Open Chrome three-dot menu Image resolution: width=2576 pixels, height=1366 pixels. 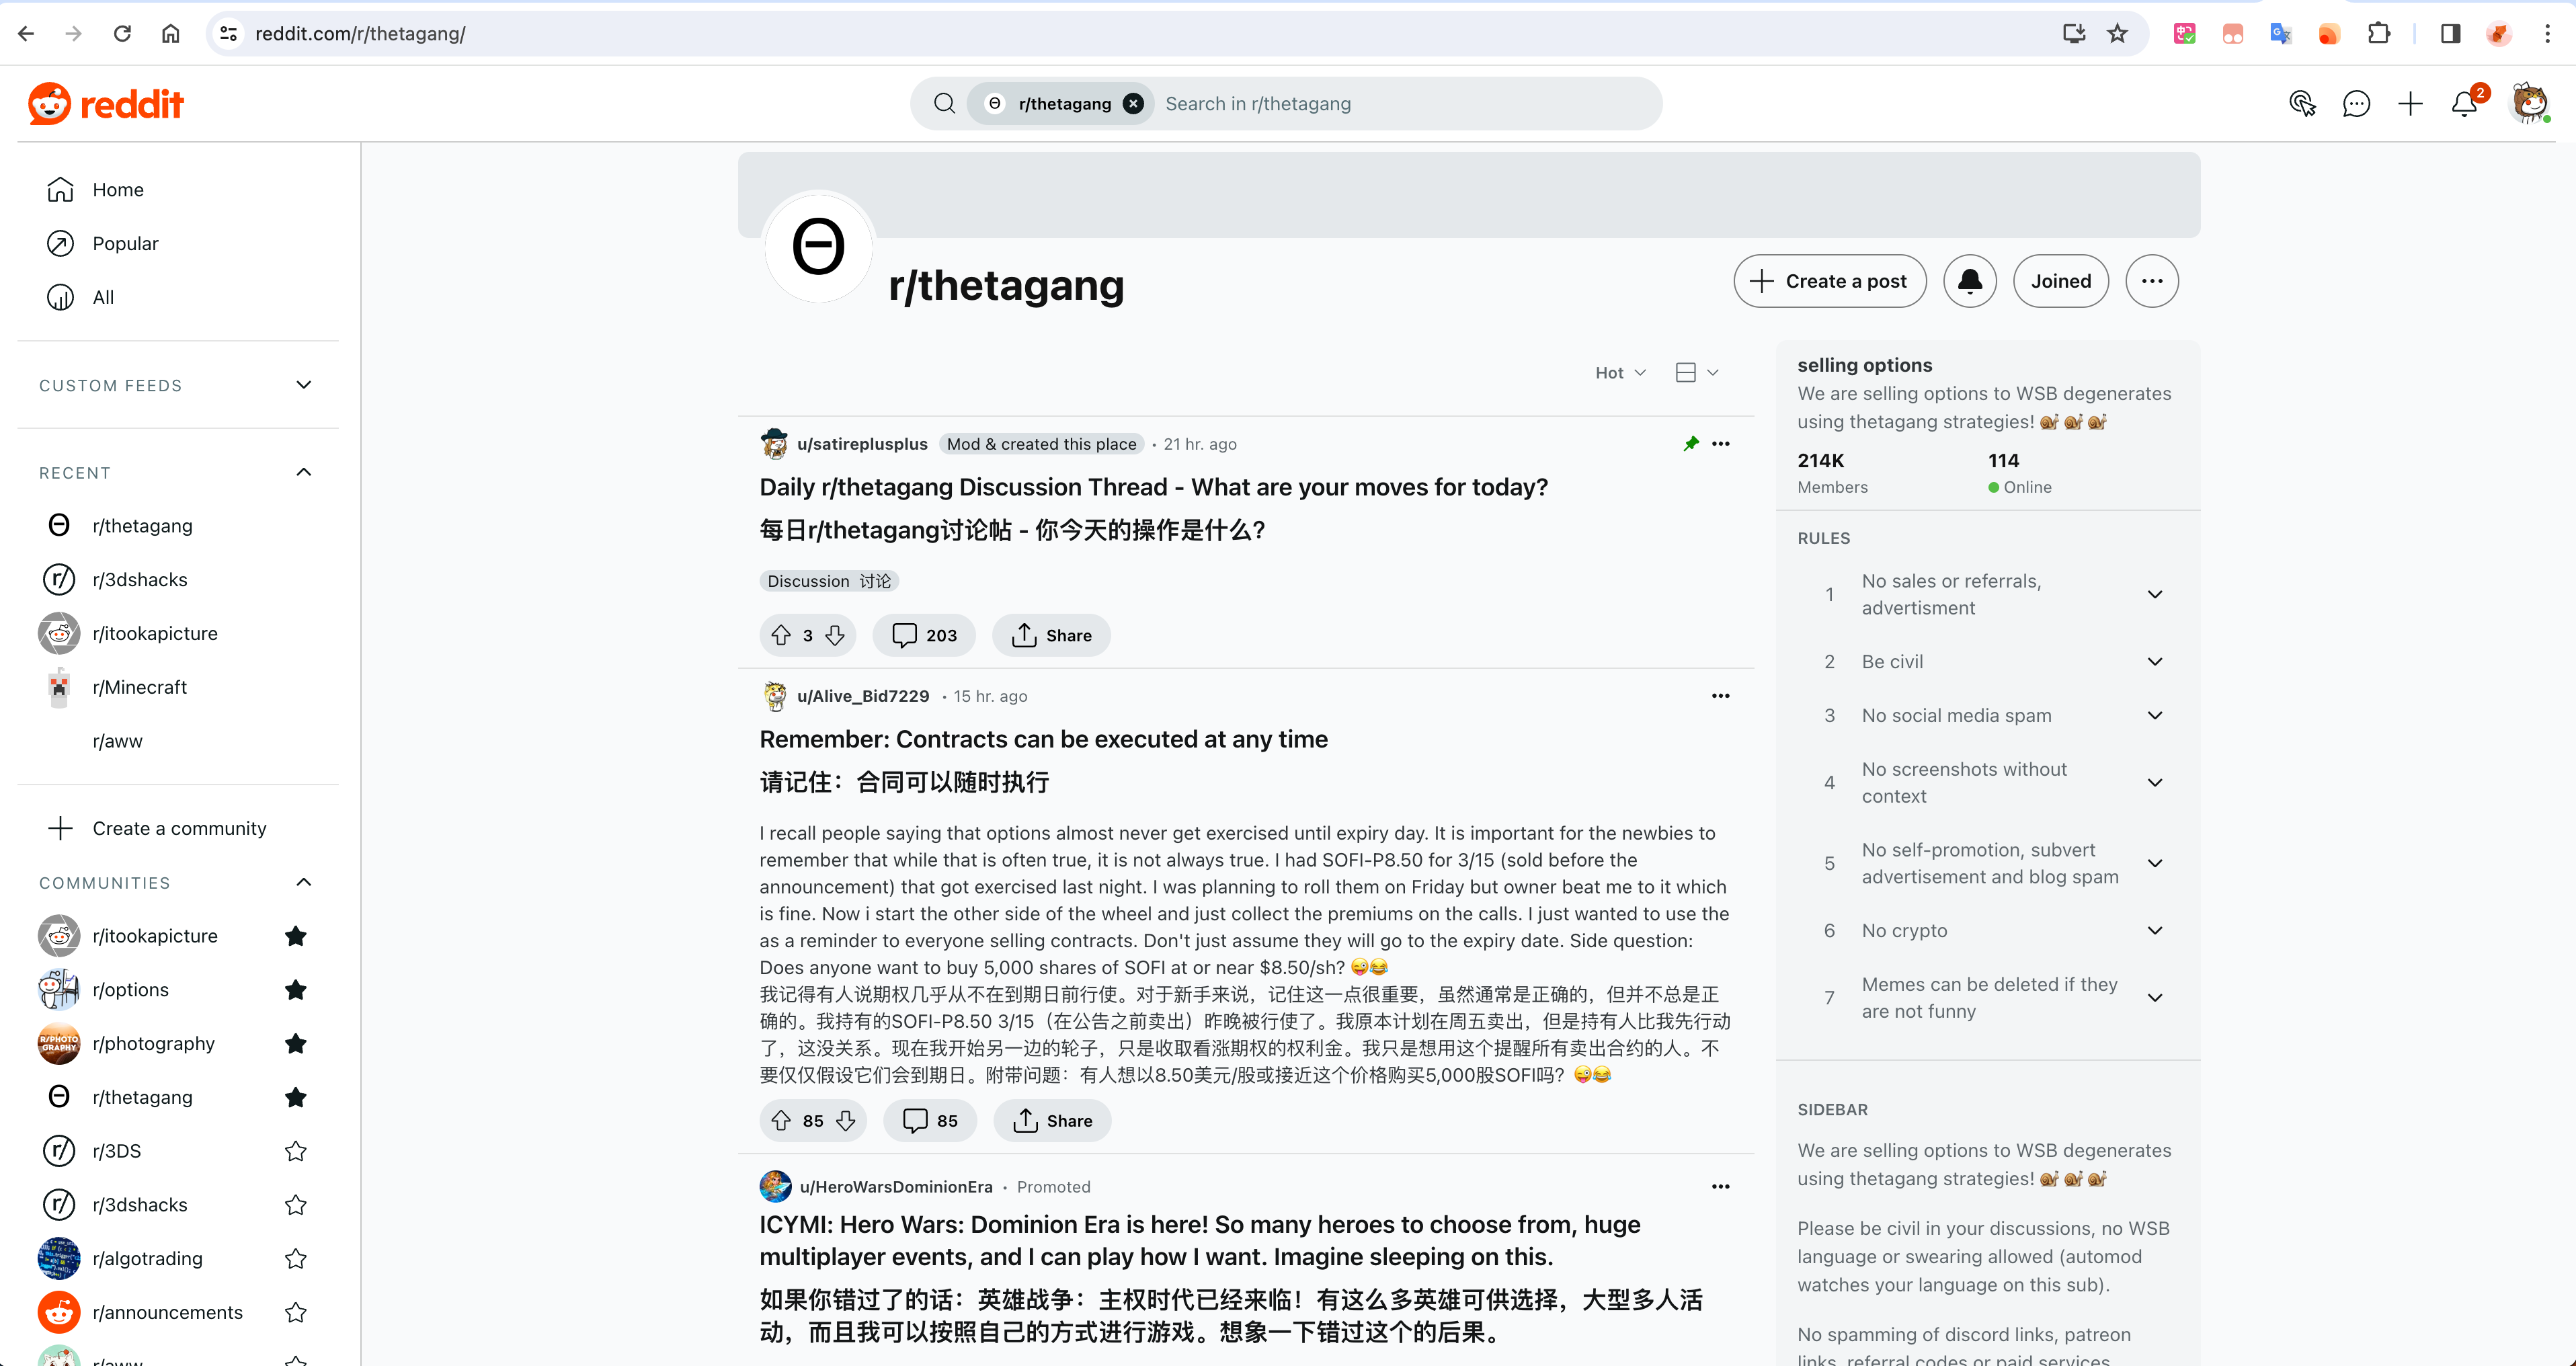point(2547,33)
